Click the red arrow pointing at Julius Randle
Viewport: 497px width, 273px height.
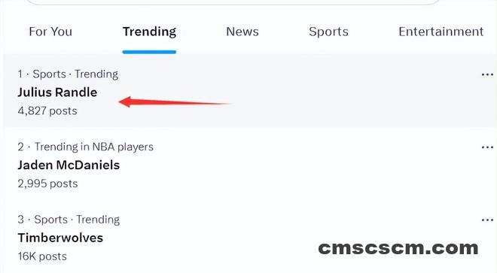pos(175,102)
